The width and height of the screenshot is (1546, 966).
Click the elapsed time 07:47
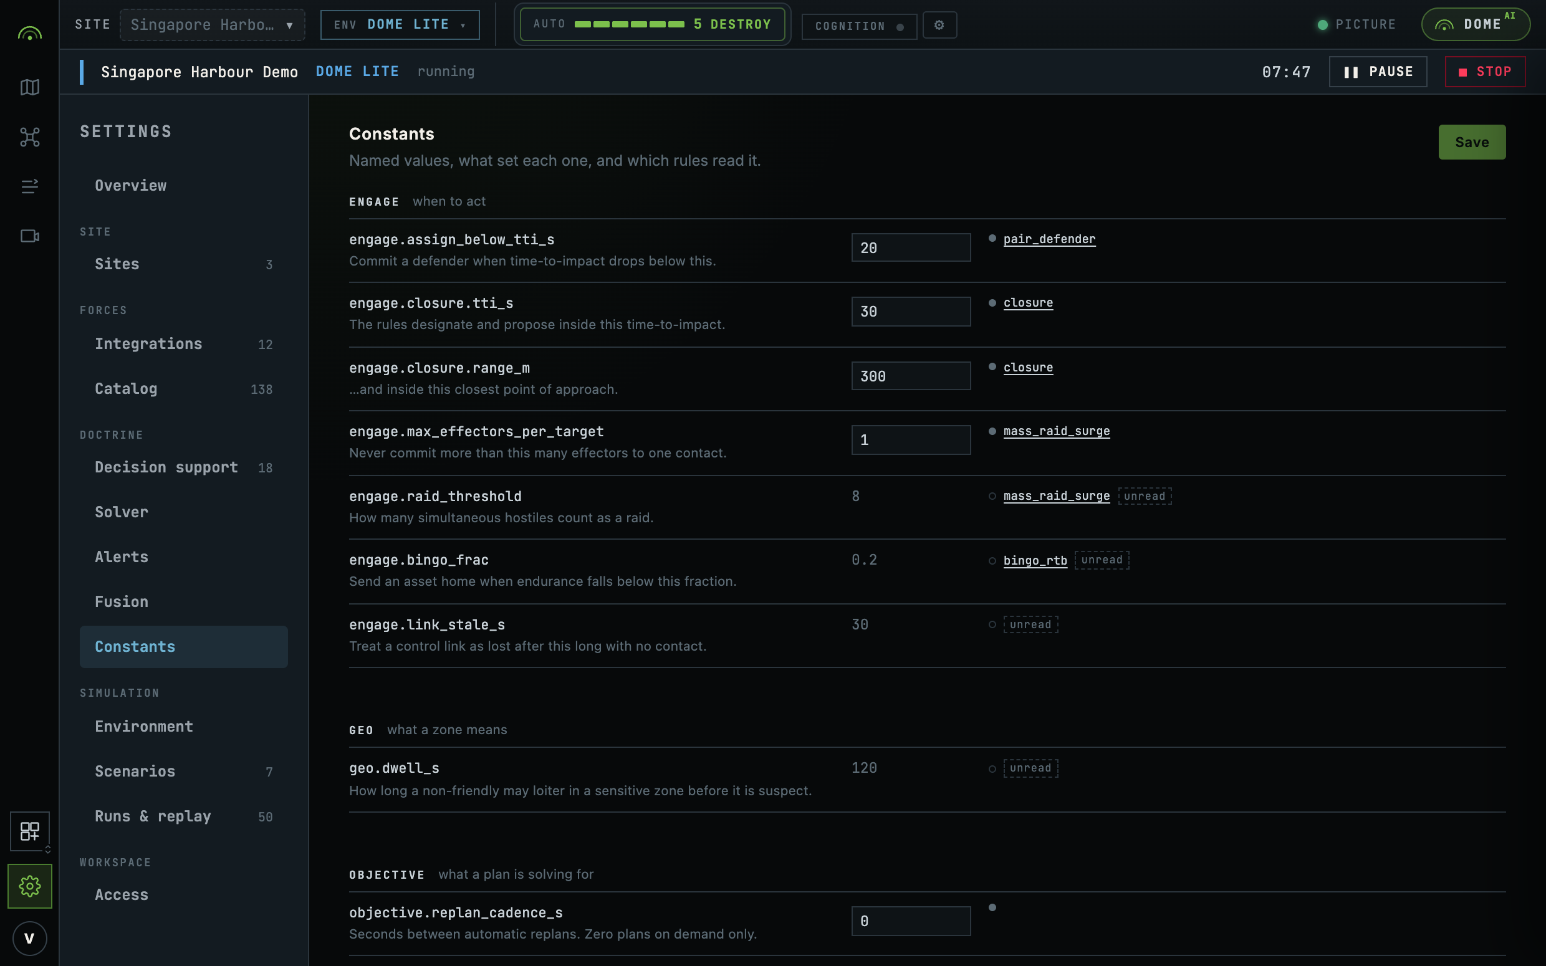tap(1286, 72)
